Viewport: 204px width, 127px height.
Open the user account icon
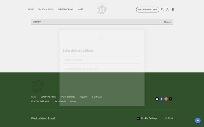(167, 9)
